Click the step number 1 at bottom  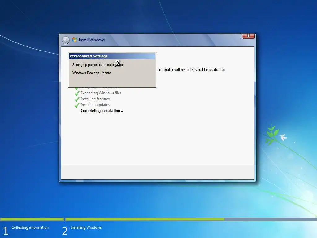pyautogui.click(x=6, y=231)
